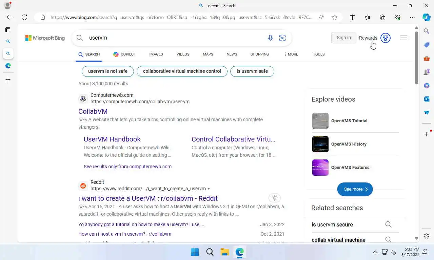Open sidebar settings gear icon
The height and width of the screenshot is (260, 434).
pyautogui.click(x=427, y=236)
